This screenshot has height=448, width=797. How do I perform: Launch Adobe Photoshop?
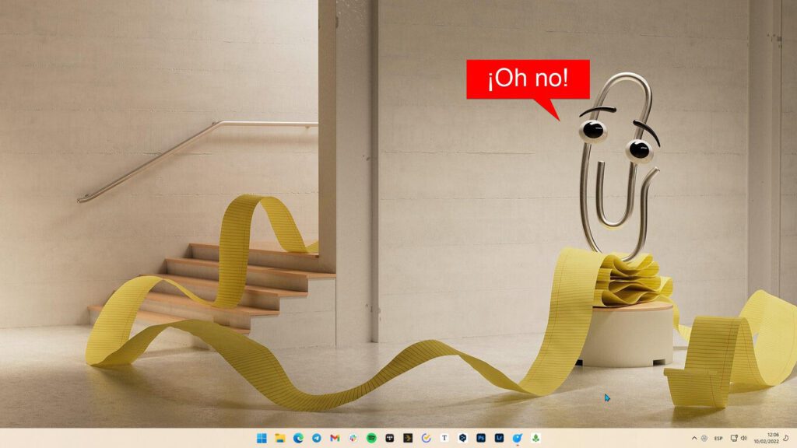480,436
